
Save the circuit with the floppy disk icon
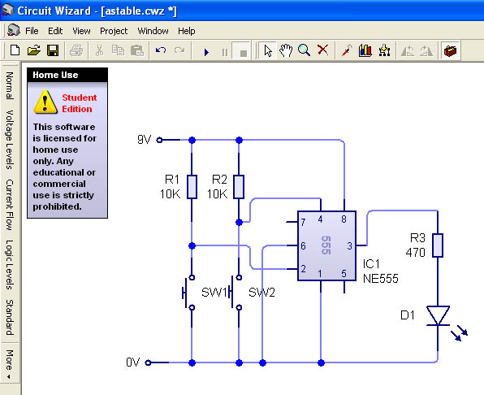[x=53, y=50]
